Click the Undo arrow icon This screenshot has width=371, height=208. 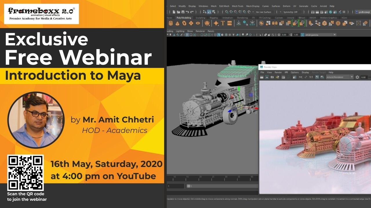188,12
